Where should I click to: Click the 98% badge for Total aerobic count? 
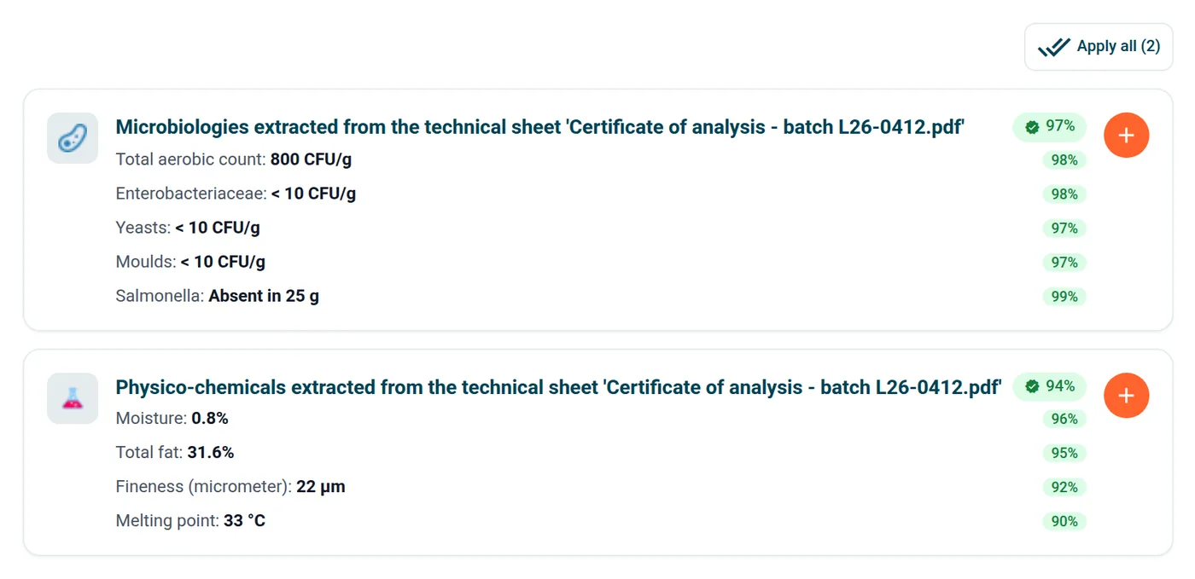pos(1064,160)
